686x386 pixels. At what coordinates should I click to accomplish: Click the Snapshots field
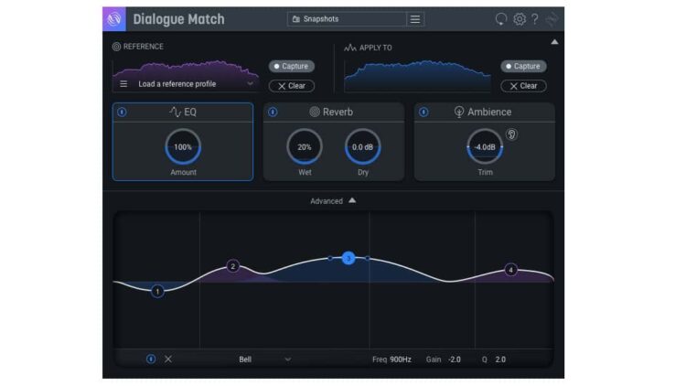coord(347,19)
